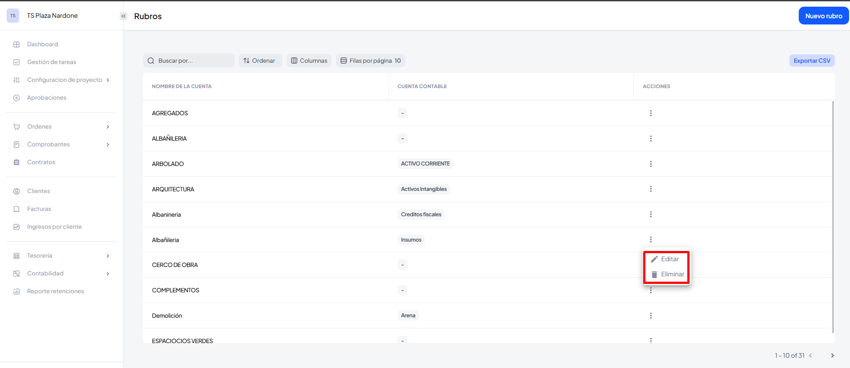Open three-dot menu for Demolición row

(651, 315)
